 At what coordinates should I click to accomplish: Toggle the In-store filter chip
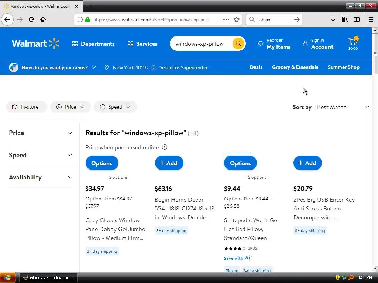(26, 107)
